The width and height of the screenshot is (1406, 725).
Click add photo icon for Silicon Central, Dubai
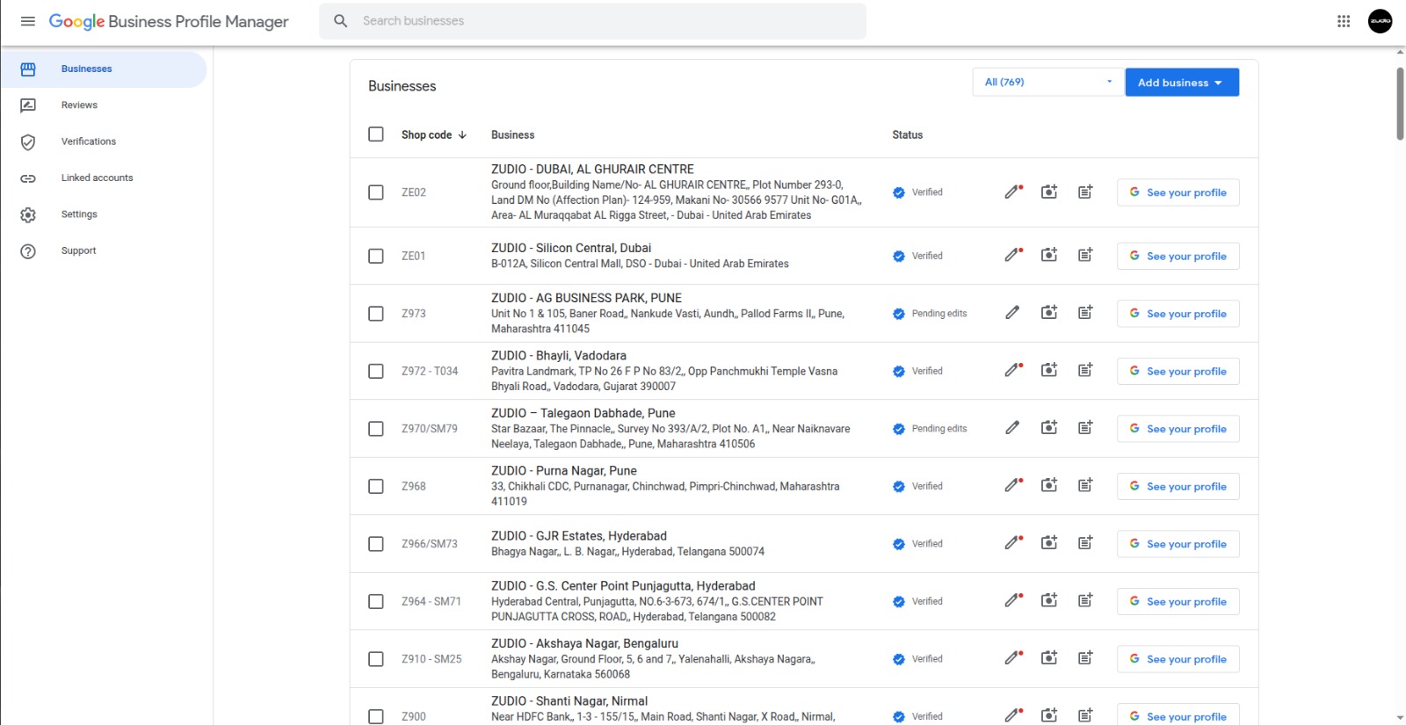tap(1049, 256)
